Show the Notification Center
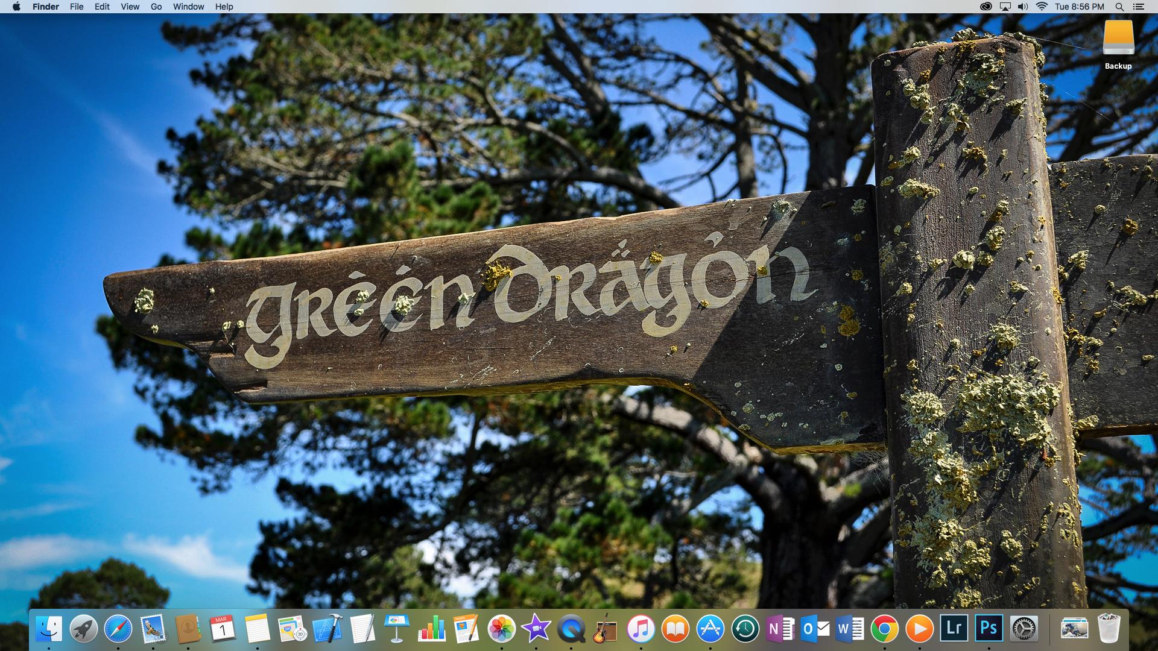Image resolution: width=1158 pixels, height=651 pixels. point(1139,7)
